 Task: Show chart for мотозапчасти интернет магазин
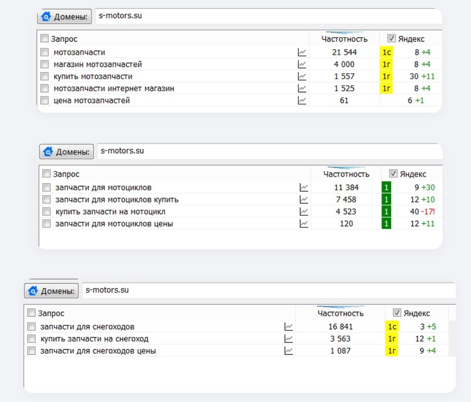tap(302, 88)
